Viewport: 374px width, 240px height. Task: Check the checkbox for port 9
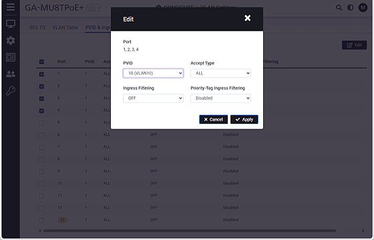click(x=41, y=171)
